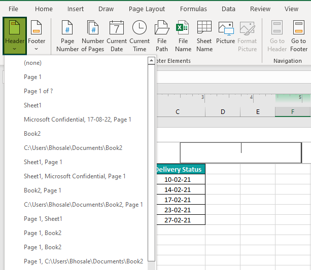
Task: Switch to the Draw tab
Action: (106, 9)
